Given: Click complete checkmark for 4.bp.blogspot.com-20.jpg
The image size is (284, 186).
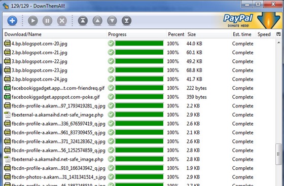Looking at the screenshot, I should (111, 43).
